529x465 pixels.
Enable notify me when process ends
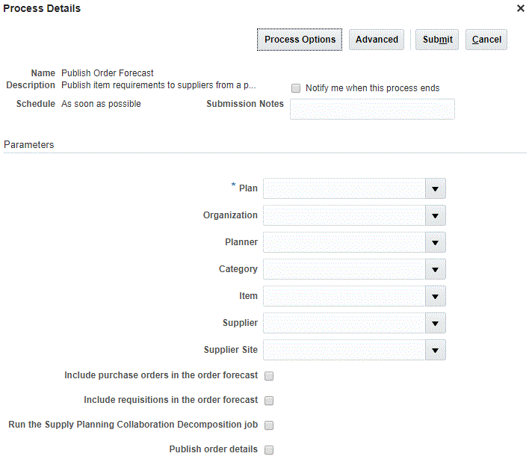click(x=296, y=88)
